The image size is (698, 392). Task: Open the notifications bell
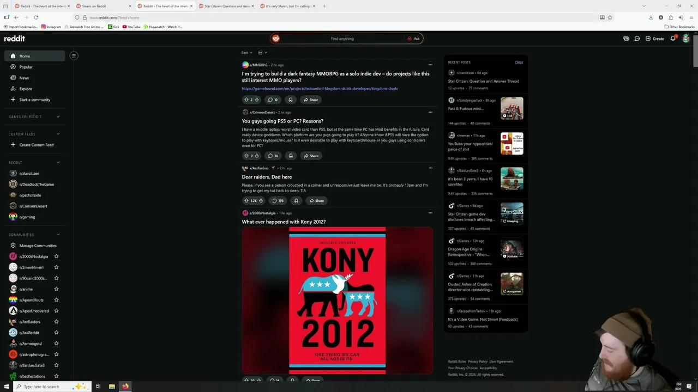(673, 39)
